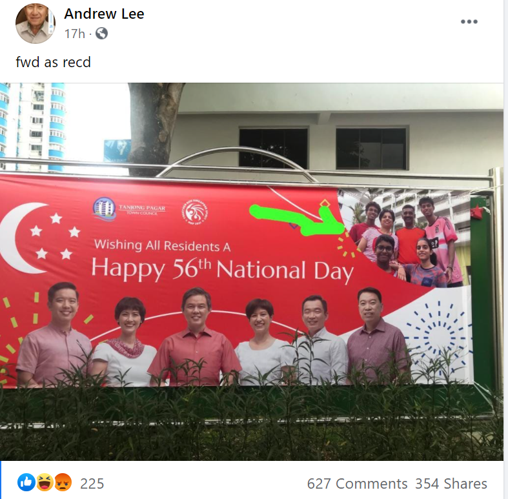Click the globe public audience icon
This screenshot has width=508, height=499.
coord(101,34)
